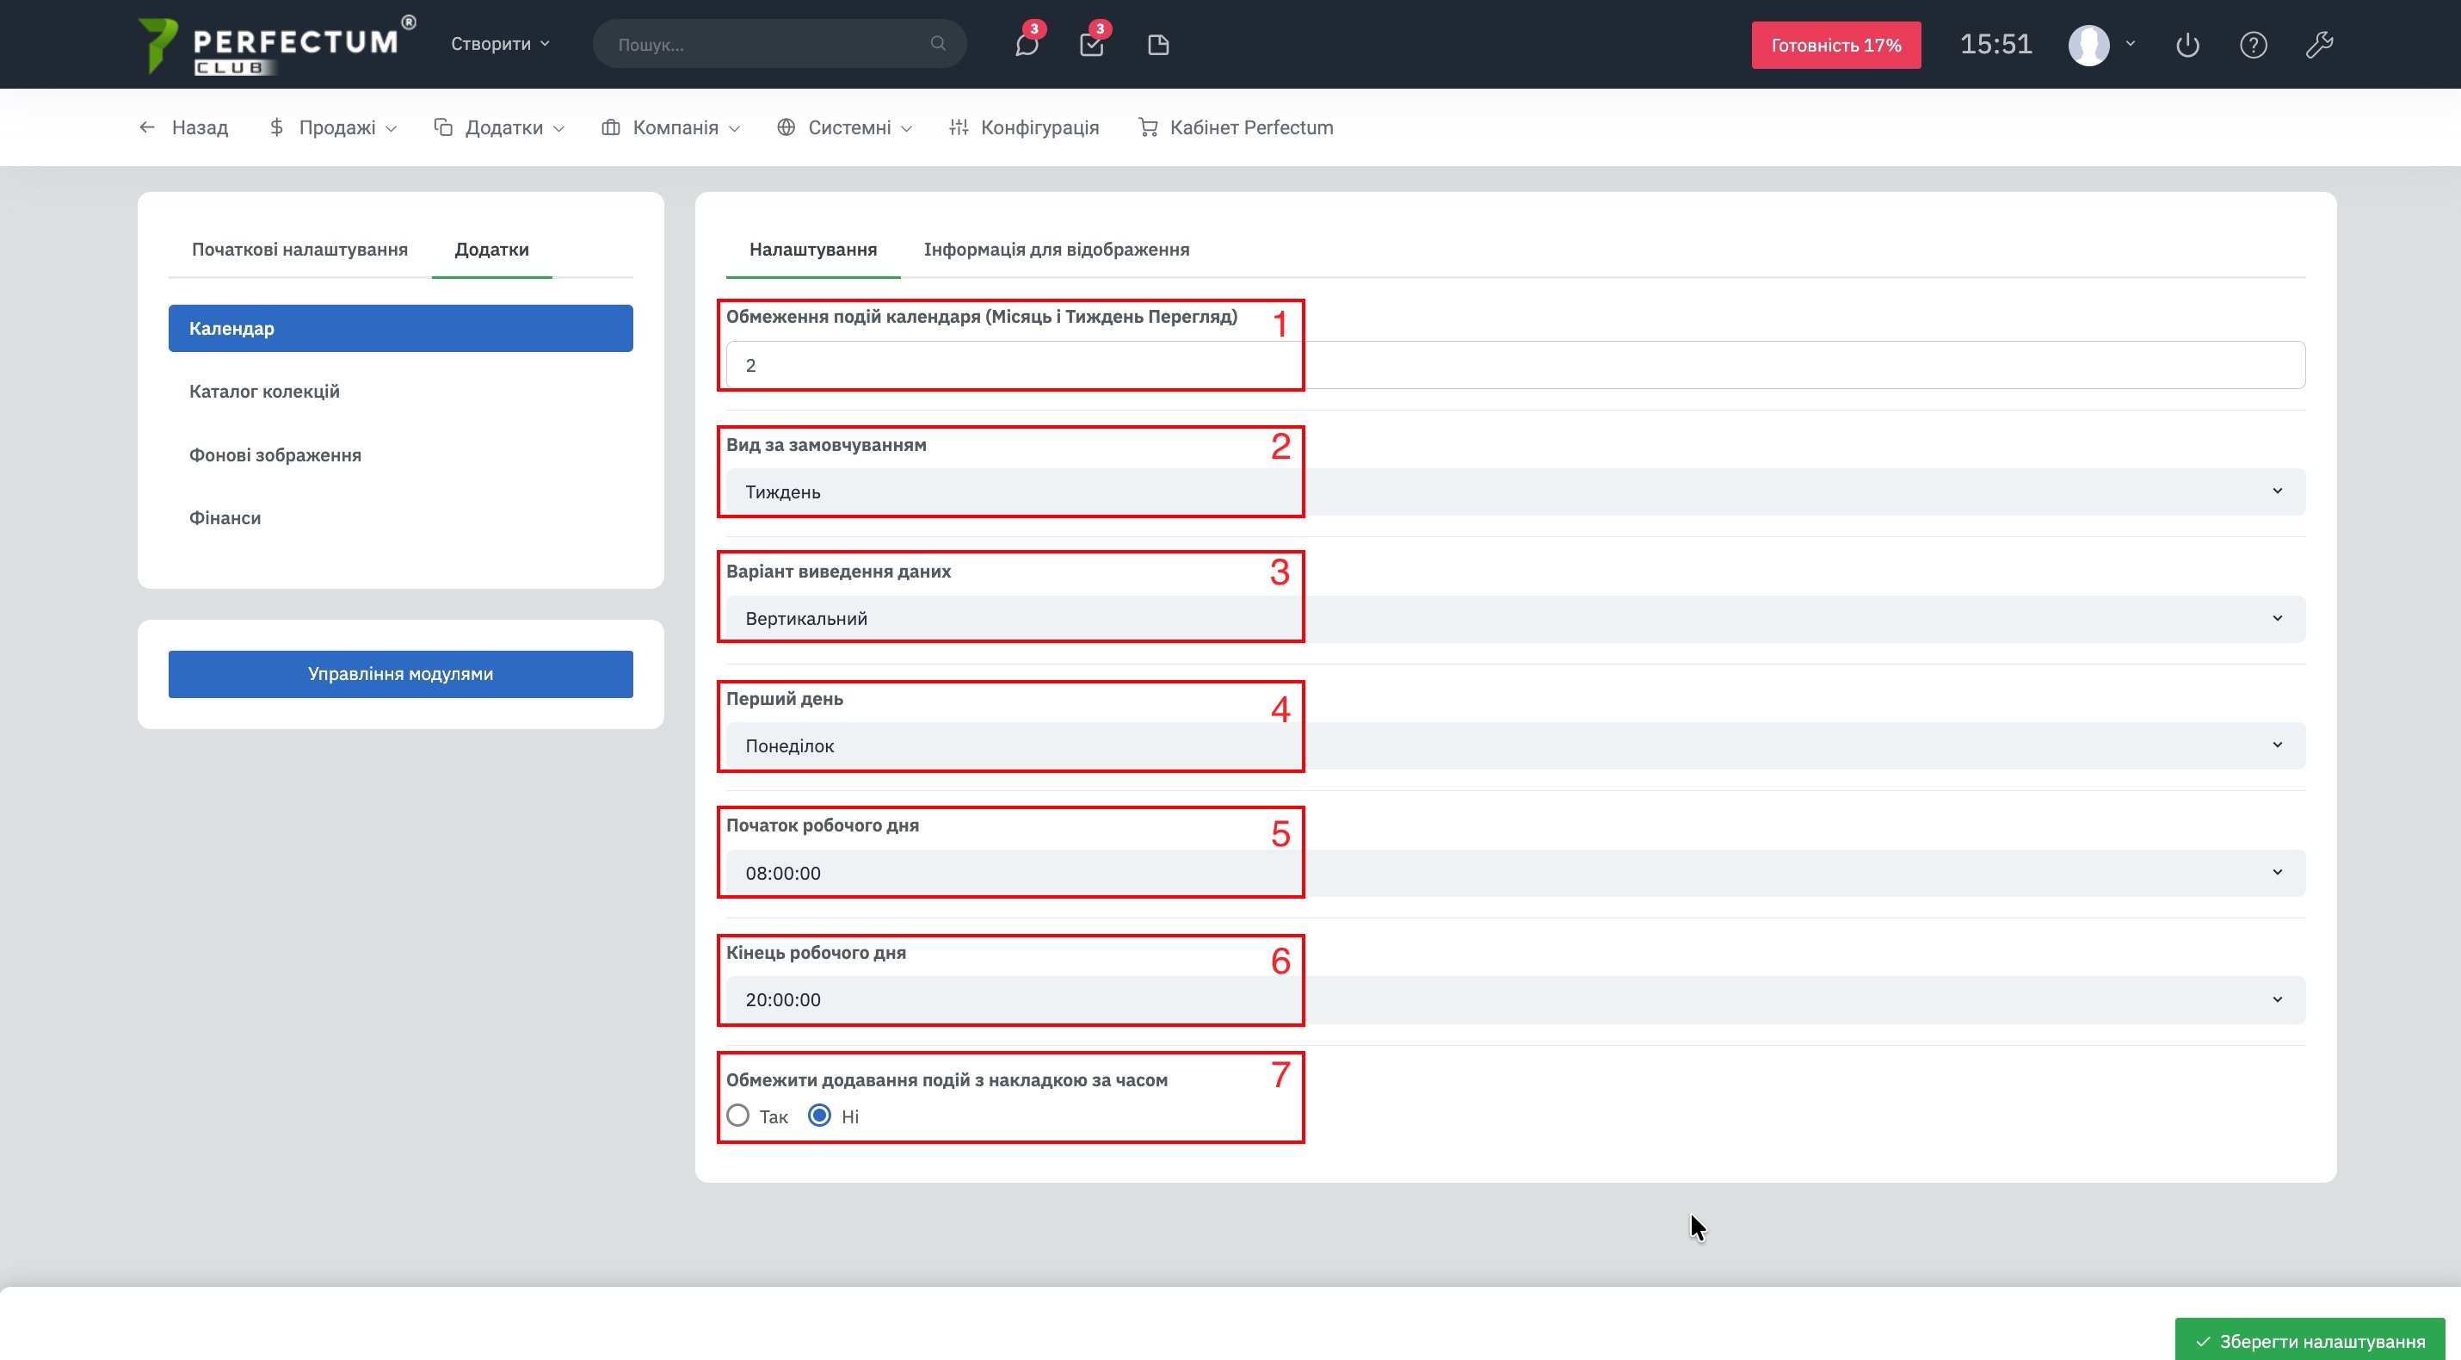2461x1360 pixels.
Task: Click 'Управління модулями' button
Action: click(x=400, y=674)
